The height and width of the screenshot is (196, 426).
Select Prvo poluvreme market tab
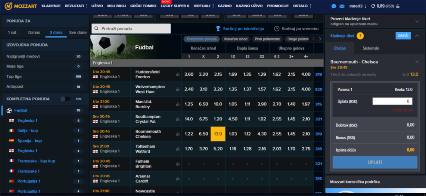tap(267, 39)
